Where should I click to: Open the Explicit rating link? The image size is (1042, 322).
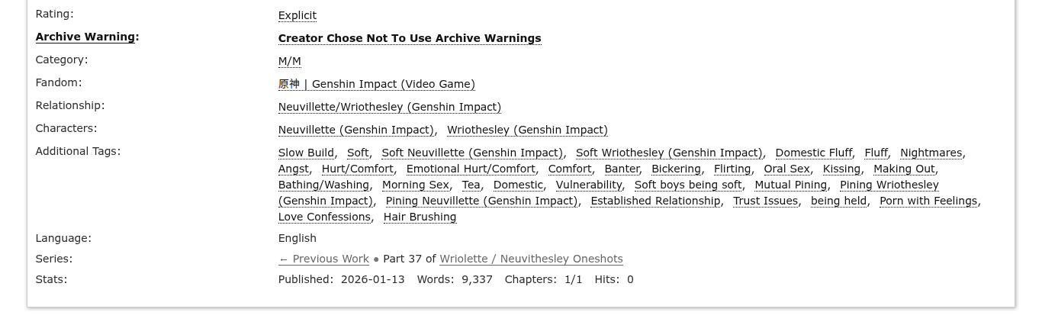[297, 15]
